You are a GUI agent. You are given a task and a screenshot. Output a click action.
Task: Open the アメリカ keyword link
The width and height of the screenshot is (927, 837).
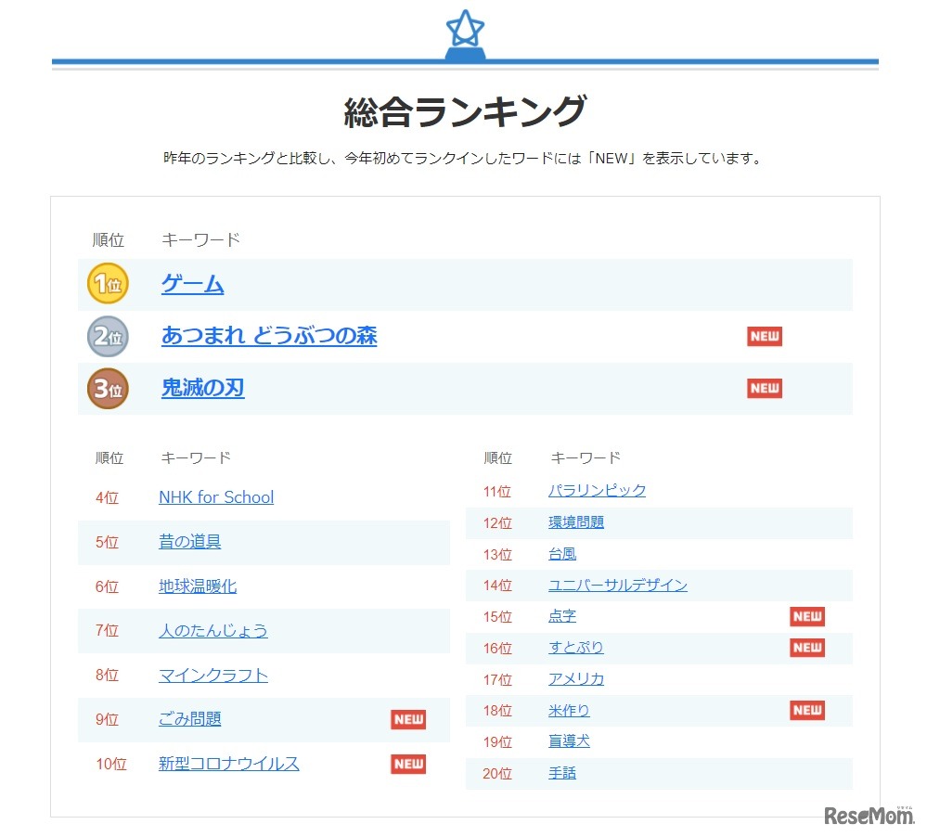click(576, 679)
